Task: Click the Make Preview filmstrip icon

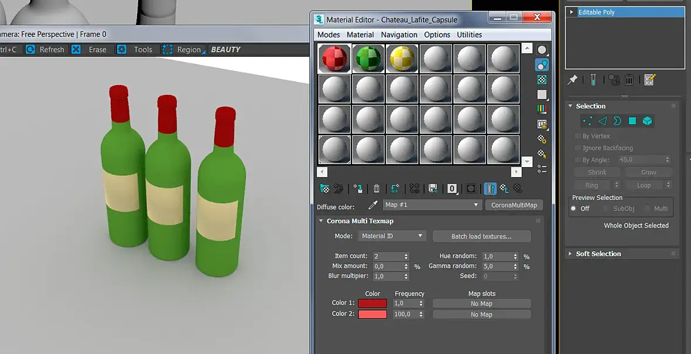Action: tap(542, 124)
